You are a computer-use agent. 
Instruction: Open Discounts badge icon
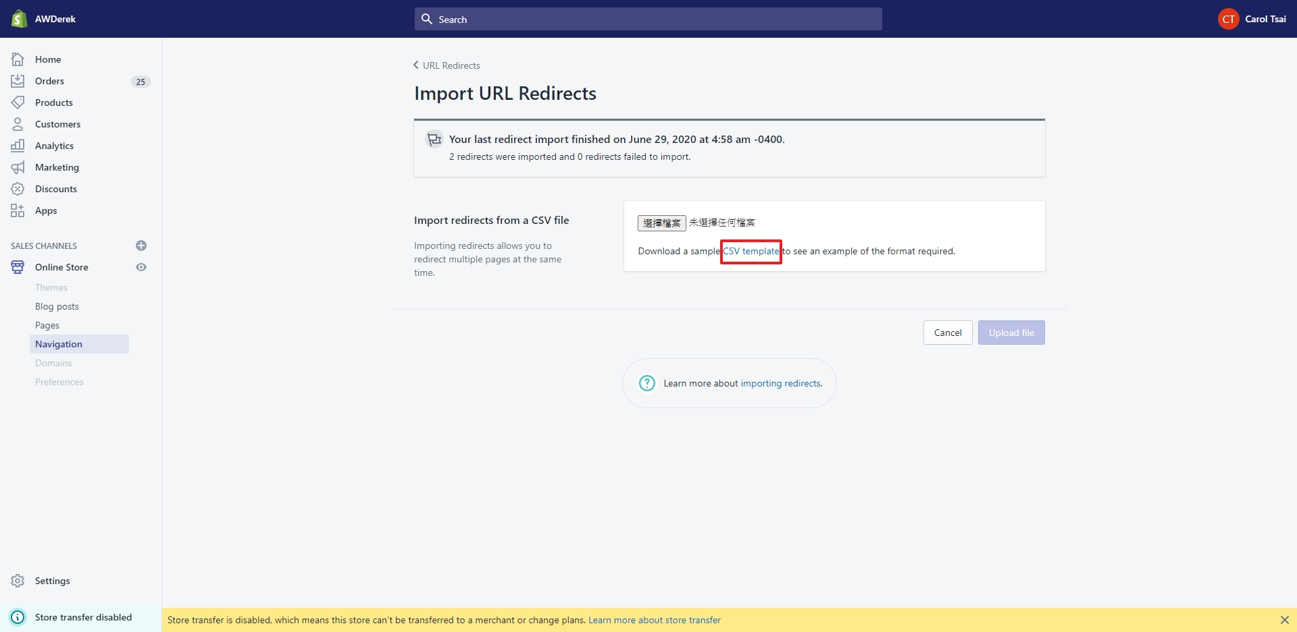click(18, 189)
